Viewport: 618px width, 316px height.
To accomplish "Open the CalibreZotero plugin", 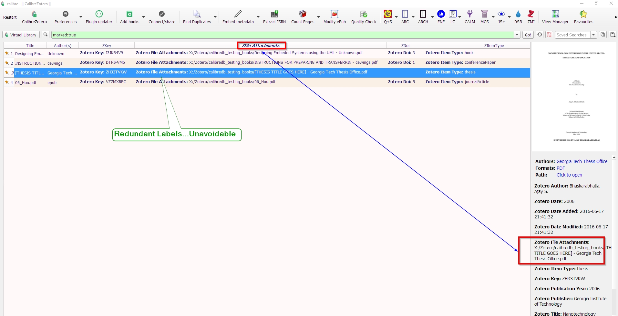I will 34,17.
